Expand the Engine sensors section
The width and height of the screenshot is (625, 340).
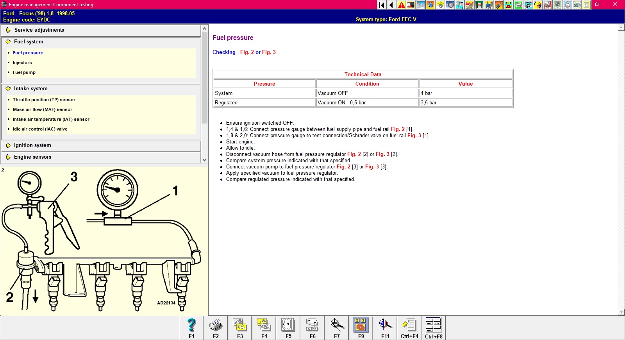coord(32,157)
